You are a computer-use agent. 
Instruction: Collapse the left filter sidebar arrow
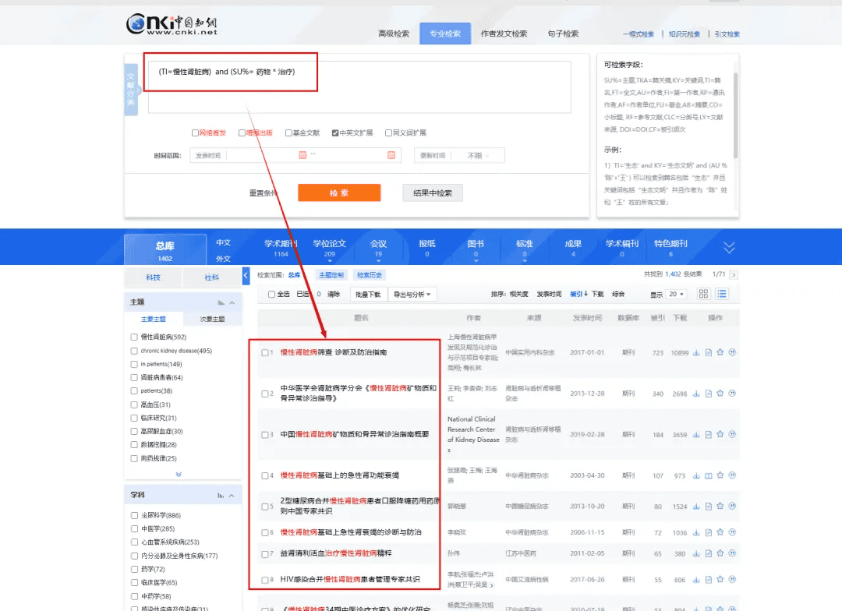point(246,276)
